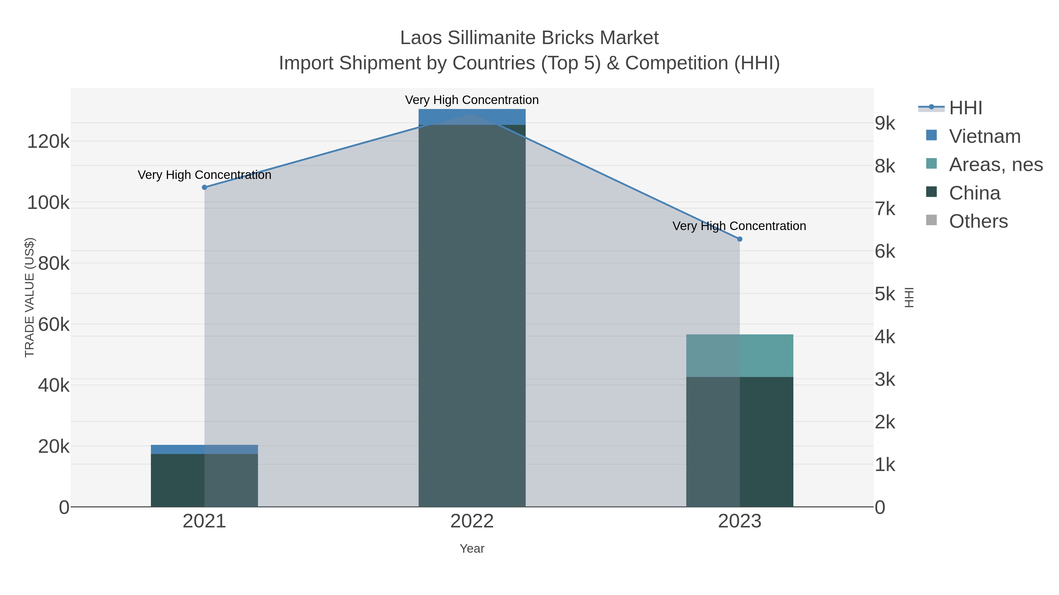Screen dimensions: 1059x595
Task: Click the 2023 China bar segment
Action: (x=740, y=442)
